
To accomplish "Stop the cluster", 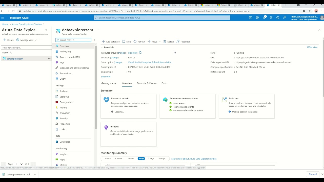I will point(127,42).
